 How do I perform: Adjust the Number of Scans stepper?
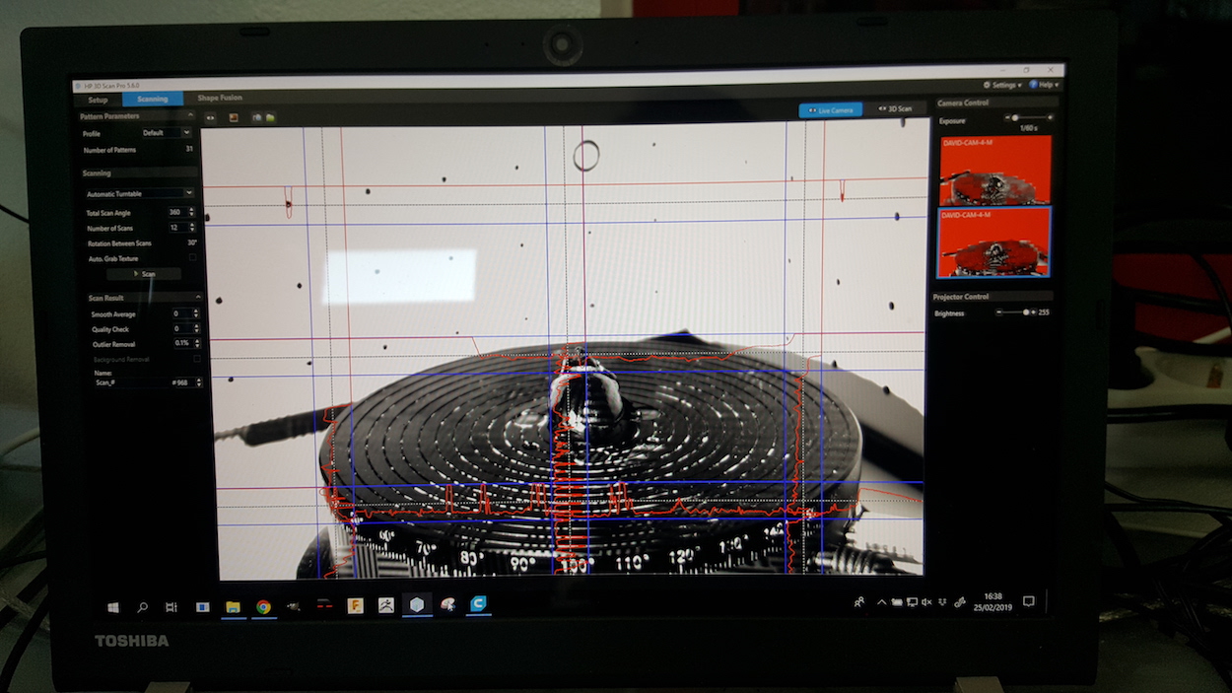click(191, 228)
